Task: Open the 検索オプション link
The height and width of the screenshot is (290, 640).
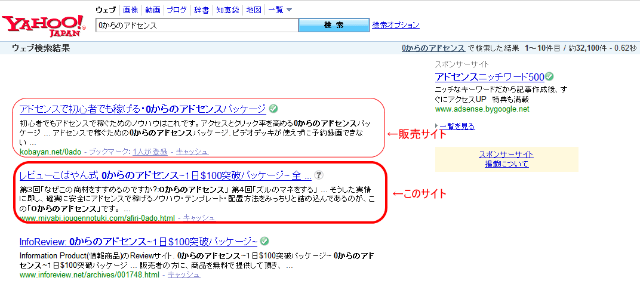Action: (395, 25)
